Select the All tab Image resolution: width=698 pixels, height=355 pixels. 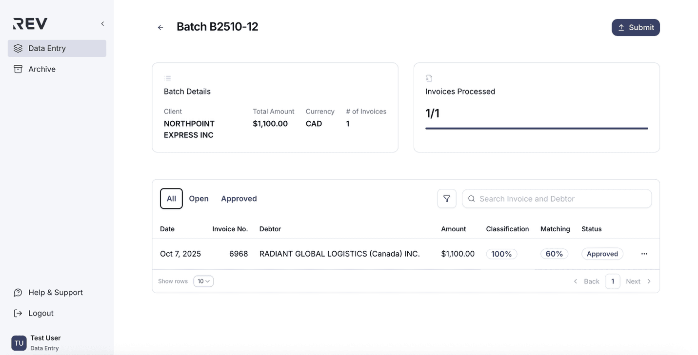click(x=171, y=199)
